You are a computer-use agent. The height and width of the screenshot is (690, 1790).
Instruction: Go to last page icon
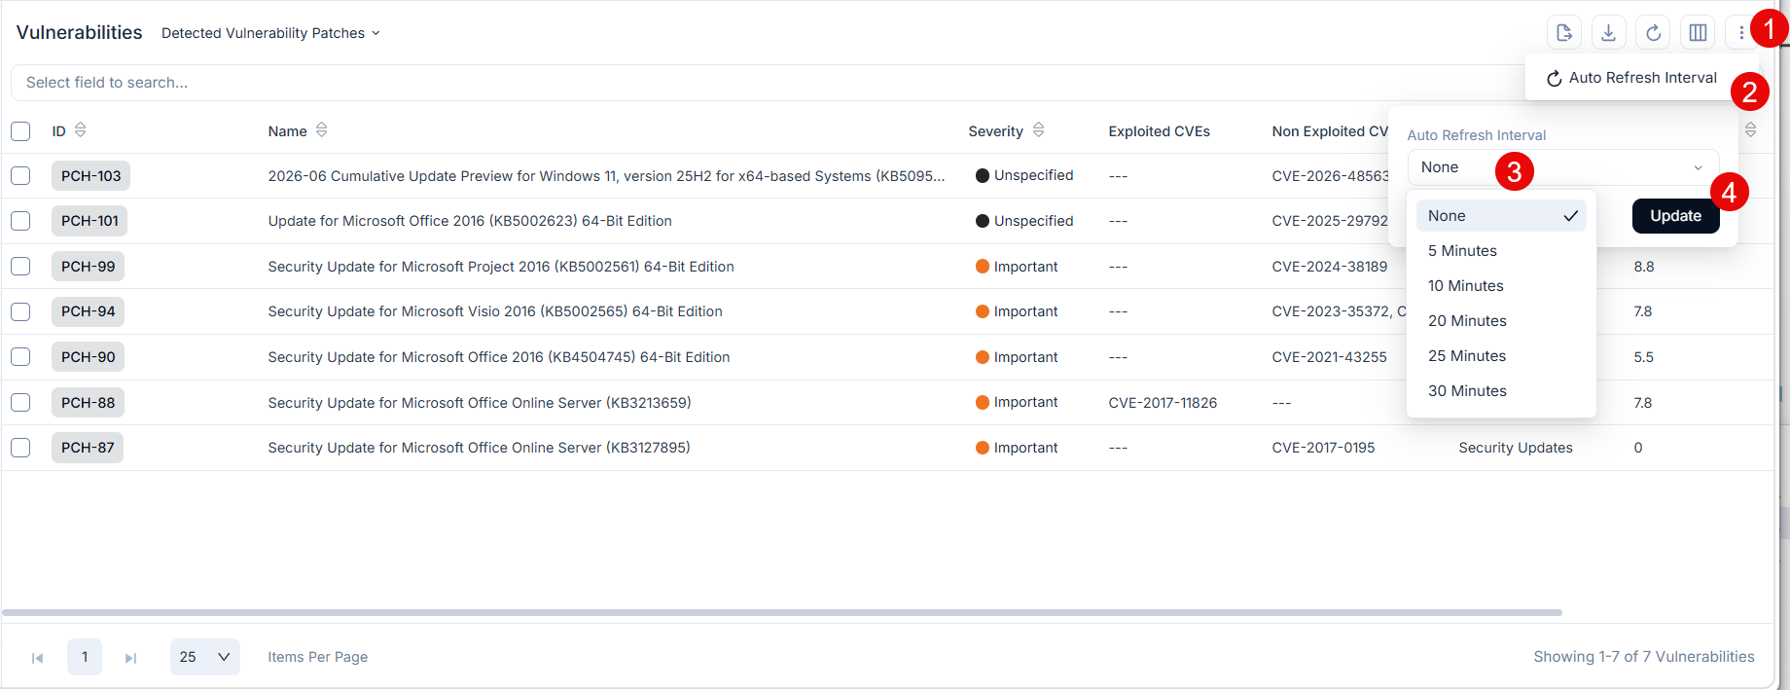(x=130, y=658)
